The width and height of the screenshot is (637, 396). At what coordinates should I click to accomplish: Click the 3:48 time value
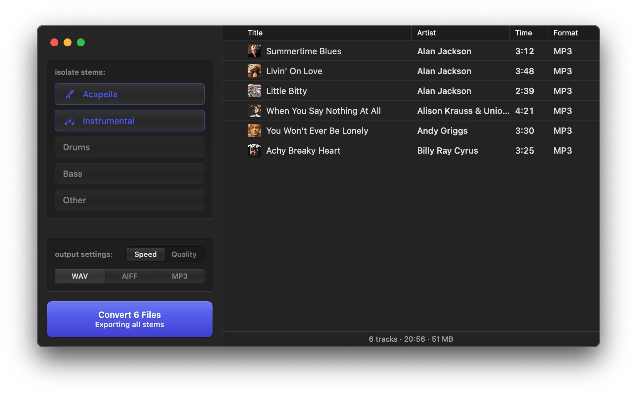[x=524, y=71]
